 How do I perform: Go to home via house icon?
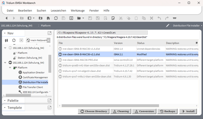coord(48,18)
